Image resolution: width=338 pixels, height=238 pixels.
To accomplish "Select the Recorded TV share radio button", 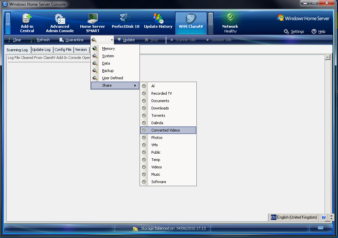I will click(x=144, y=93).
